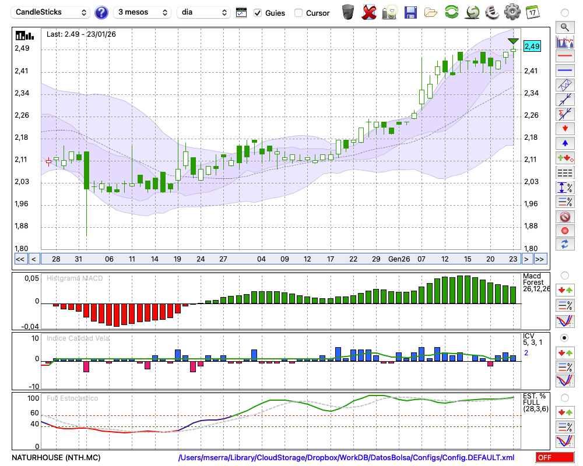The image size is (583, 466).
Task: Enable the Cursor checkbox
Action: pos(298,13)
